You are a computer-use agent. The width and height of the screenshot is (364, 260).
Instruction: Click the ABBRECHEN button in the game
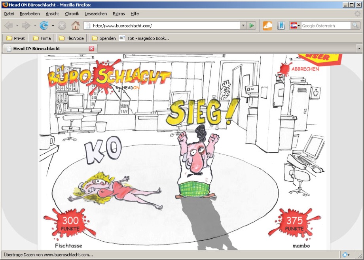pos(305,68)
